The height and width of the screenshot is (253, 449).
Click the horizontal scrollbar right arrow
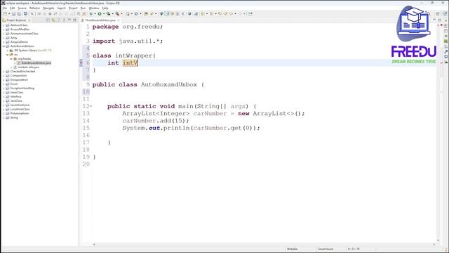tap(434, 245)
